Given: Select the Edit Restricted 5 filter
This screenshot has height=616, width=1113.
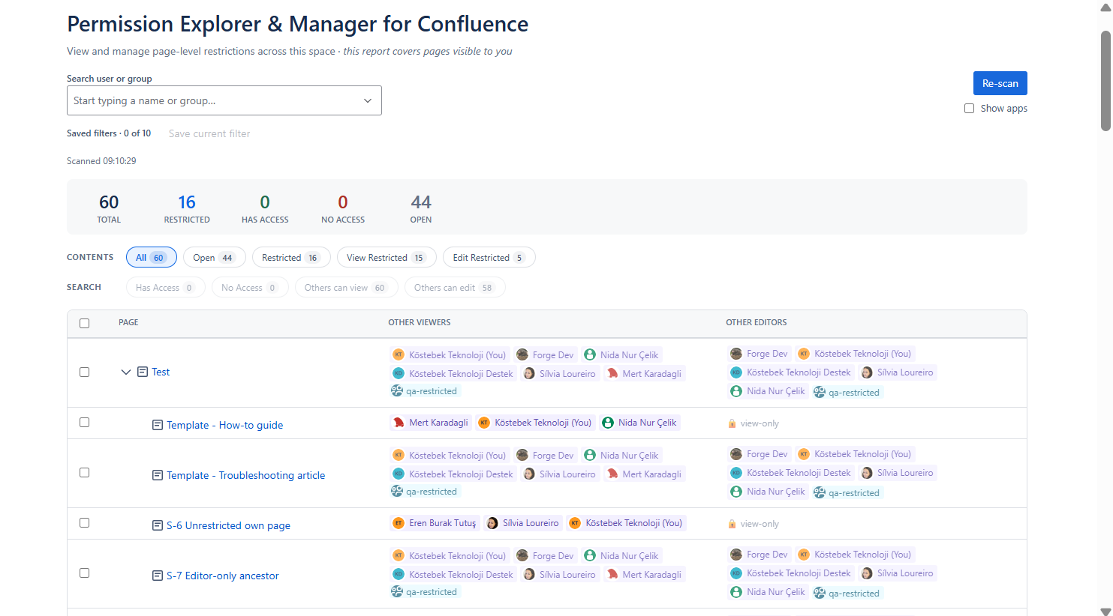Looking at the screenshot, I should click(489, 257).
